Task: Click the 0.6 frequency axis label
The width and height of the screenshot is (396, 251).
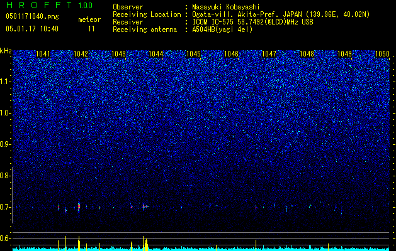Action: pos(6,238)
